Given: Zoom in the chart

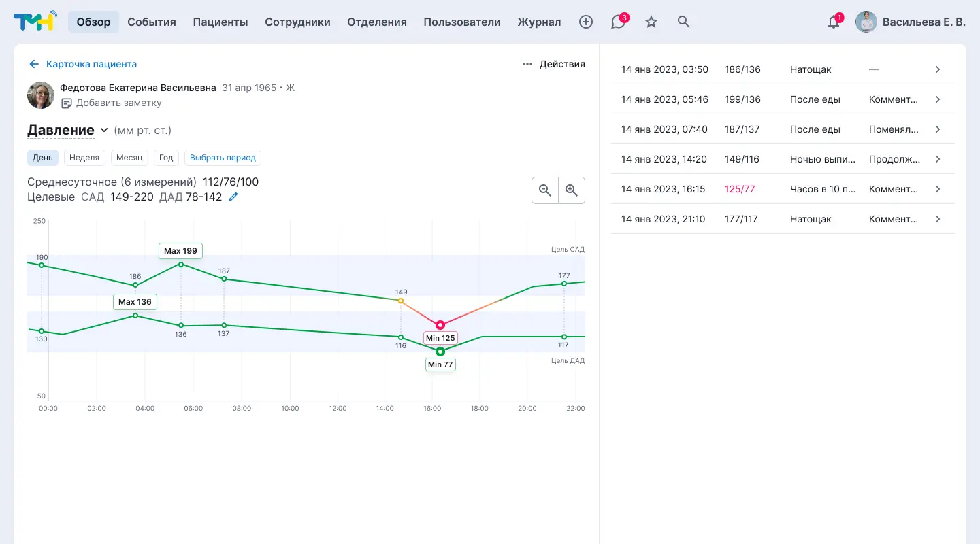Looking at the screenshot, I should [x=572, y=190].
